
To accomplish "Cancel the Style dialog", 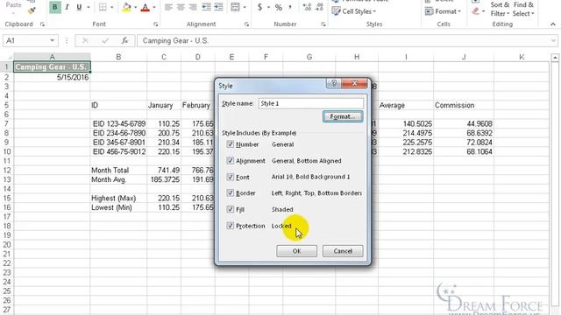I will click(343, 251).
